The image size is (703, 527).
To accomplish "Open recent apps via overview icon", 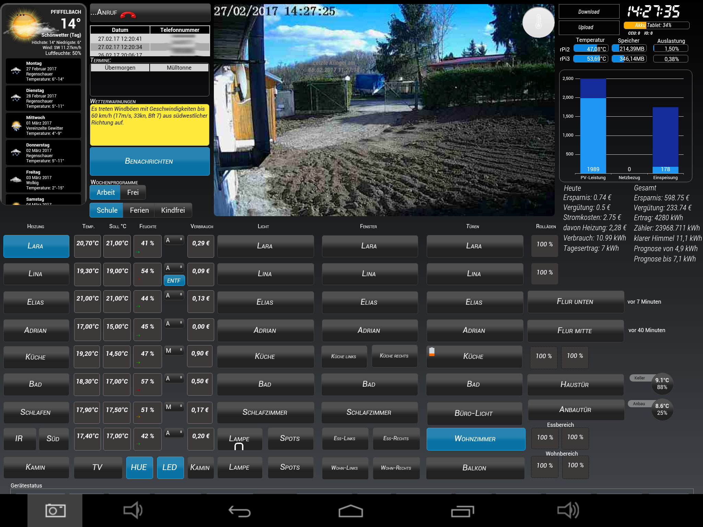I will [x=462, y=511].
